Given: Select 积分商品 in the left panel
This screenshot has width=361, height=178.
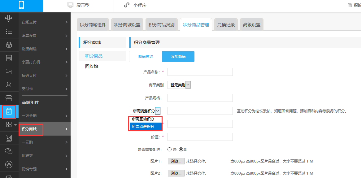Looking at the screenshot, I should (102, 56).
